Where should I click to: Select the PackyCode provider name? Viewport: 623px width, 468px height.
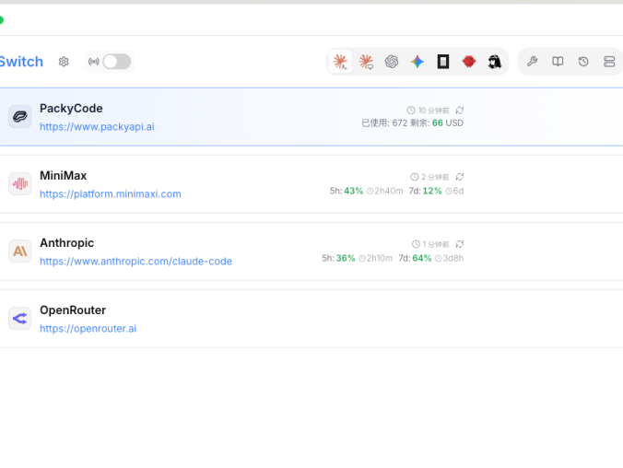click(71, 109)
